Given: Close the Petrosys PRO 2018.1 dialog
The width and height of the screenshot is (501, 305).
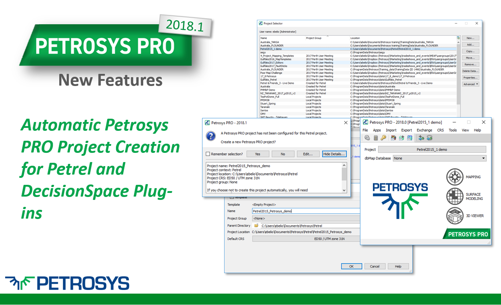Looking at the screenshot, I should pos(346,123).
